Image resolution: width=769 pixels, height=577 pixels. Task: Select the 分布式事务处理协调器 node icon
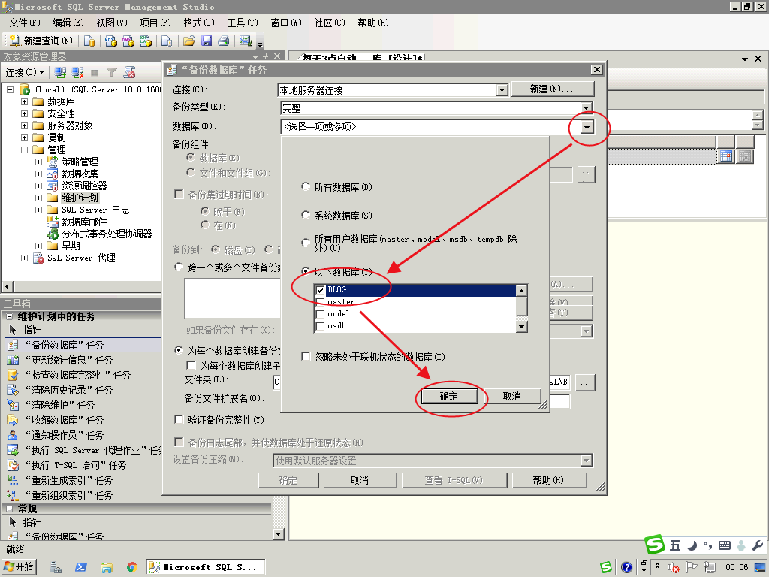pyautogui.click(x=53, y=234)
